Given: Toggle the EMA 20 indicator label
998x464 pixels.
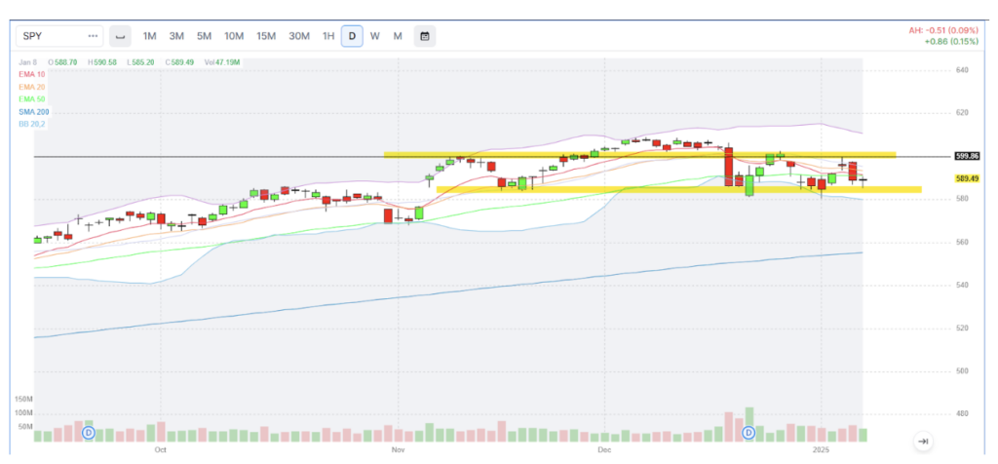Looking at the screenshot, I should coord(34,87).
